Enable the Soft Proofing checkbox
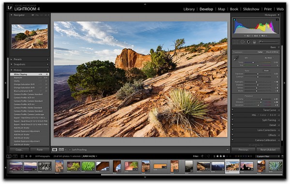The width and height of the screenshot is (290, 184). (x=70, y=150)
